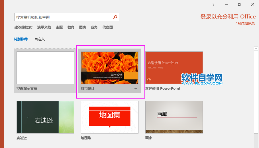
Task: Choose the 麦迪逊 template thumbnail
Action: [45, 117]
